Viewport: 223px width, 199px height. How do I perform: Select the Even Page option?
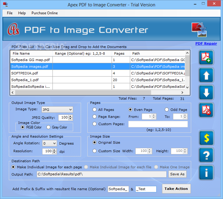[x=130, y=110]
